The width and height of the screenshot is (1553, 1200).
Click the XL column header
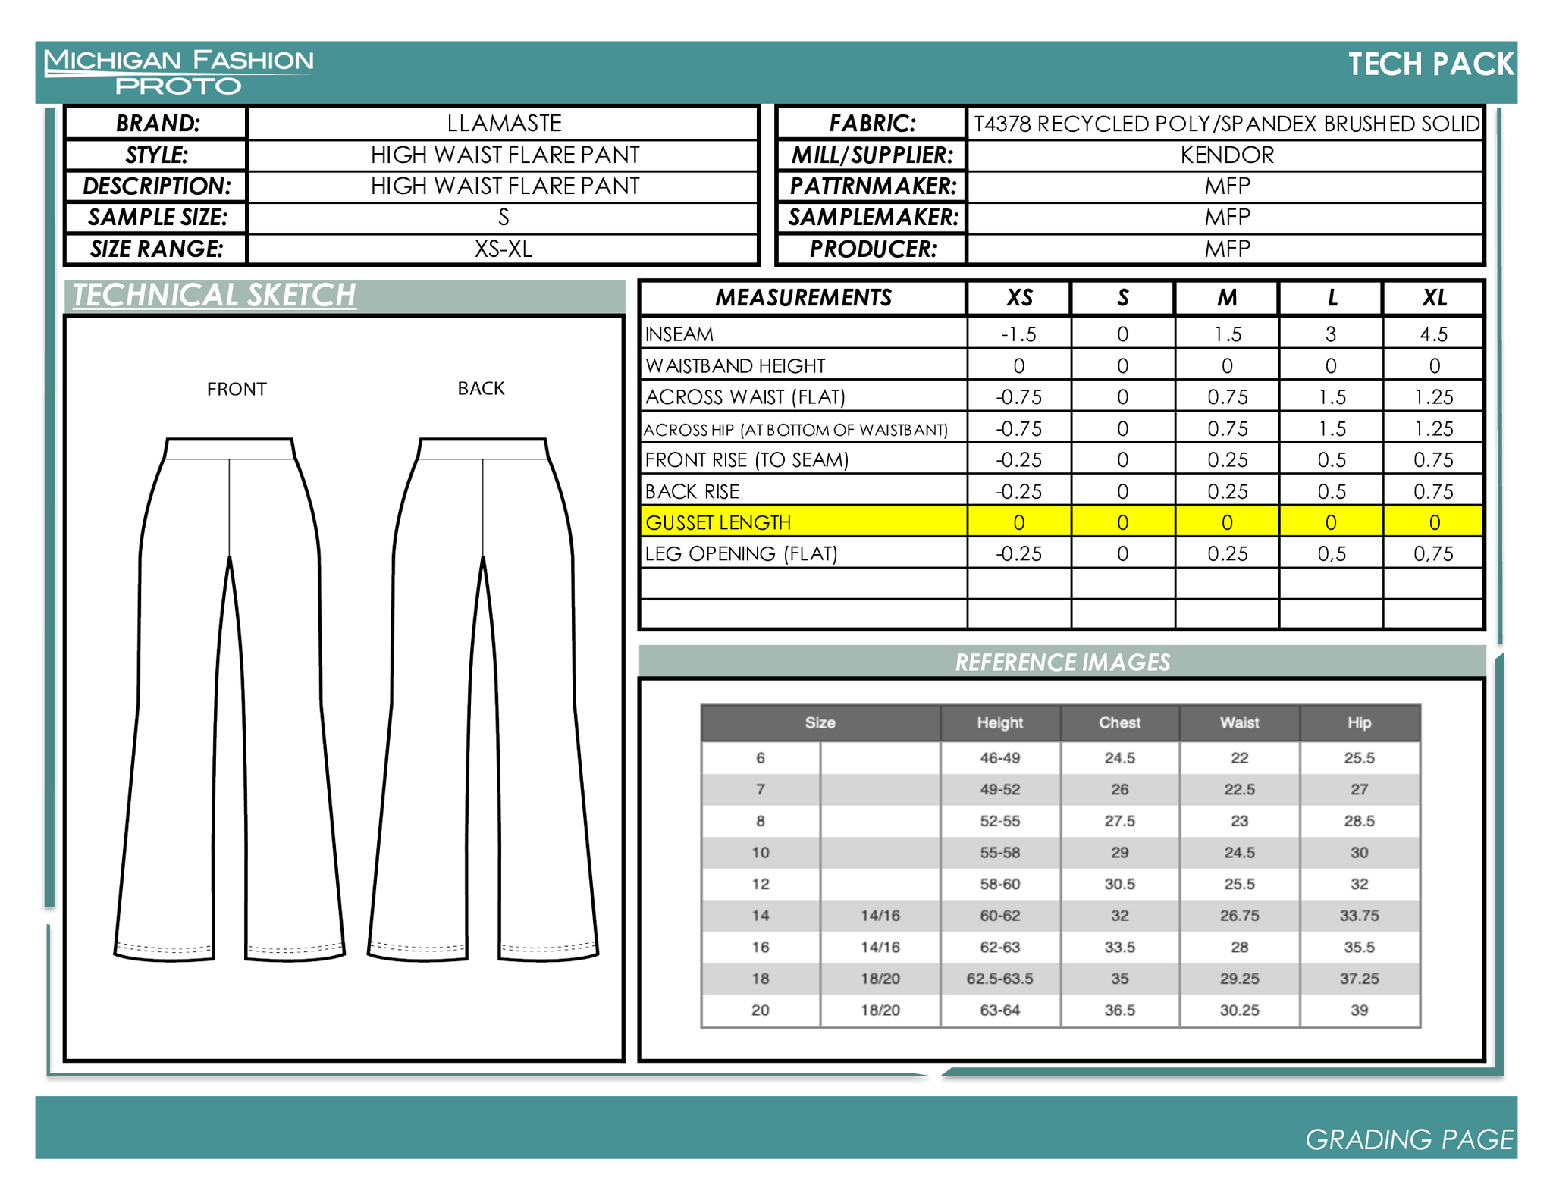1433,298
